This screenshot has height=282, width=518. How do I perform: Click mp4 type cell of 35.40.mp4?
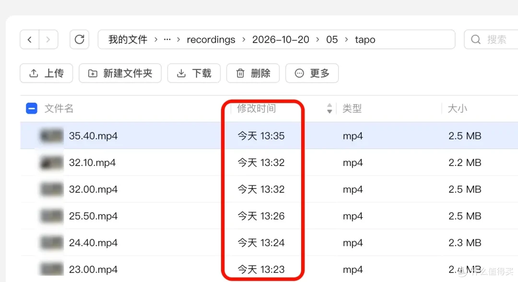click(x=353, y=136)
